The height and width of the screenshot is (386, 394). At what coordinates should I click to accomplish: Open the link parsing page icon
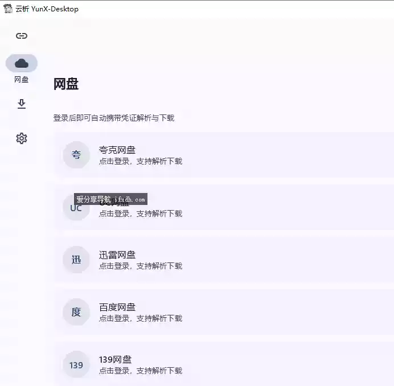[x=22, y=36]
